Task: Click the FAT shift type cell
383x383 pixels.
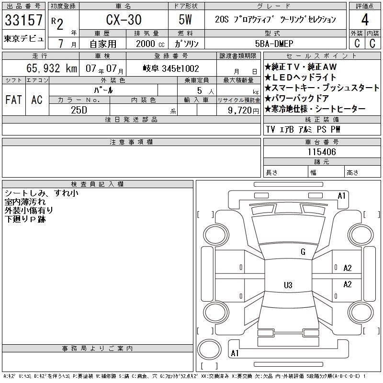Action: 13,100
